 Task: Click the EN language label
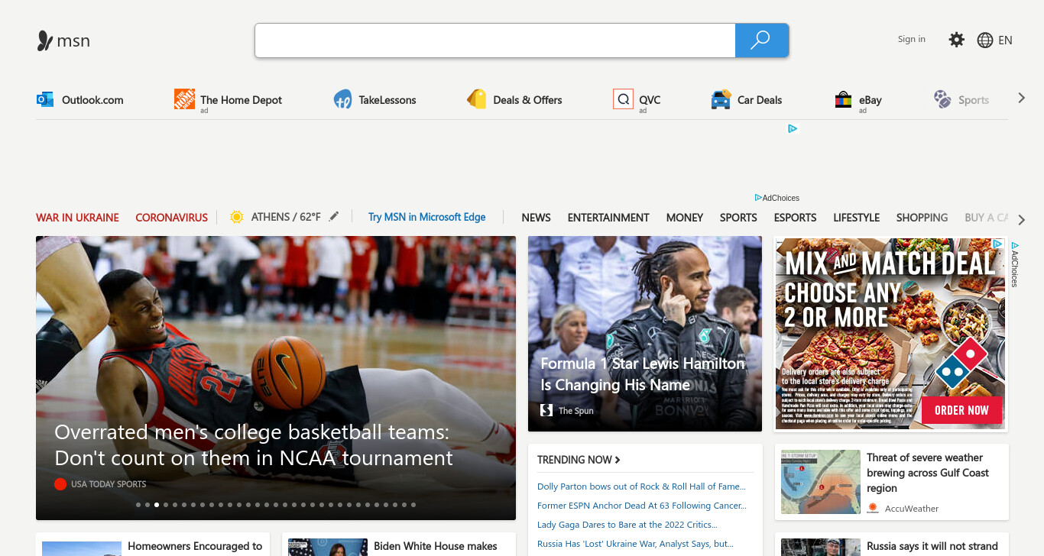click(1005, 40)
